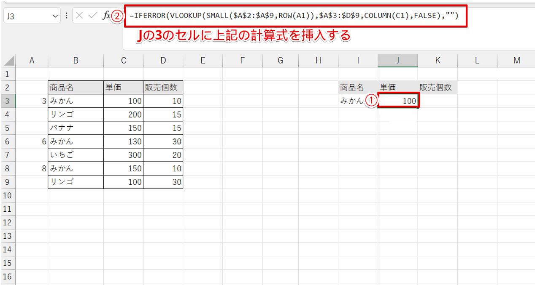
Task: Click cell C2 labeled 単価
Action: point(123,88)
